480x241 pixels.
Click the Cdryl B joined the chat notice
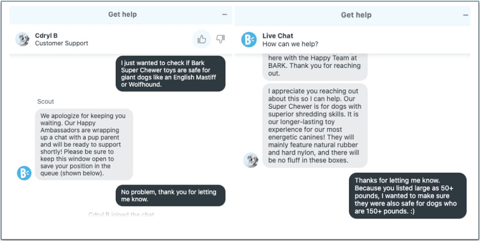click(x=121, y=214)
